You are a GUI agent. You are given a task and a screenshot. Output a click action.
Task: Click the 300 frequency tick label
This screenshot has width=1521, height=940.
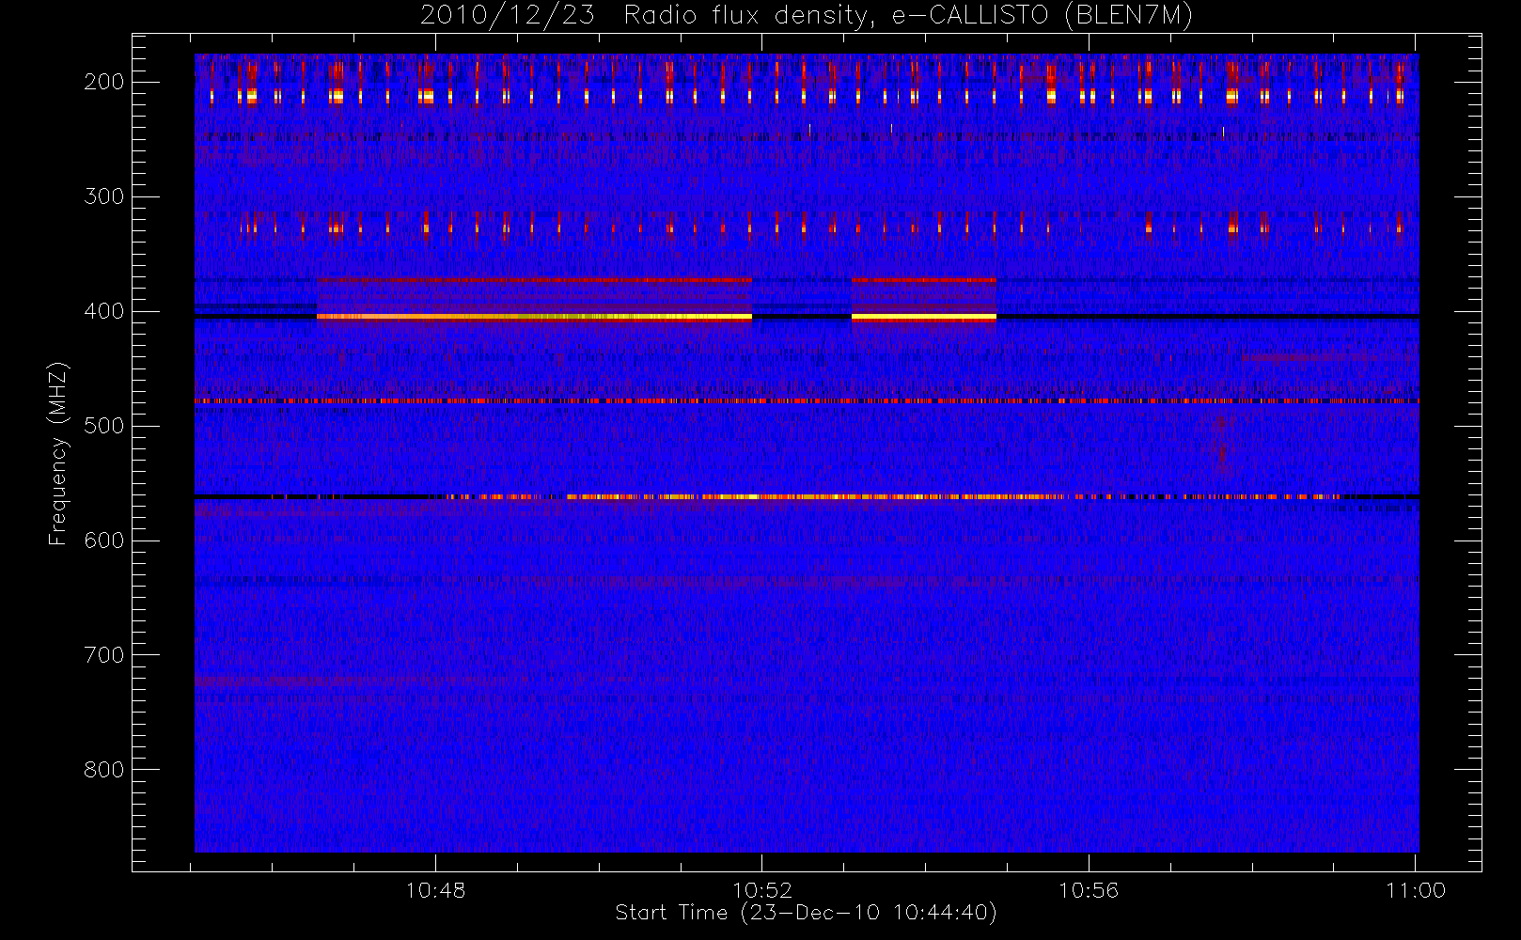click(103, 196)
